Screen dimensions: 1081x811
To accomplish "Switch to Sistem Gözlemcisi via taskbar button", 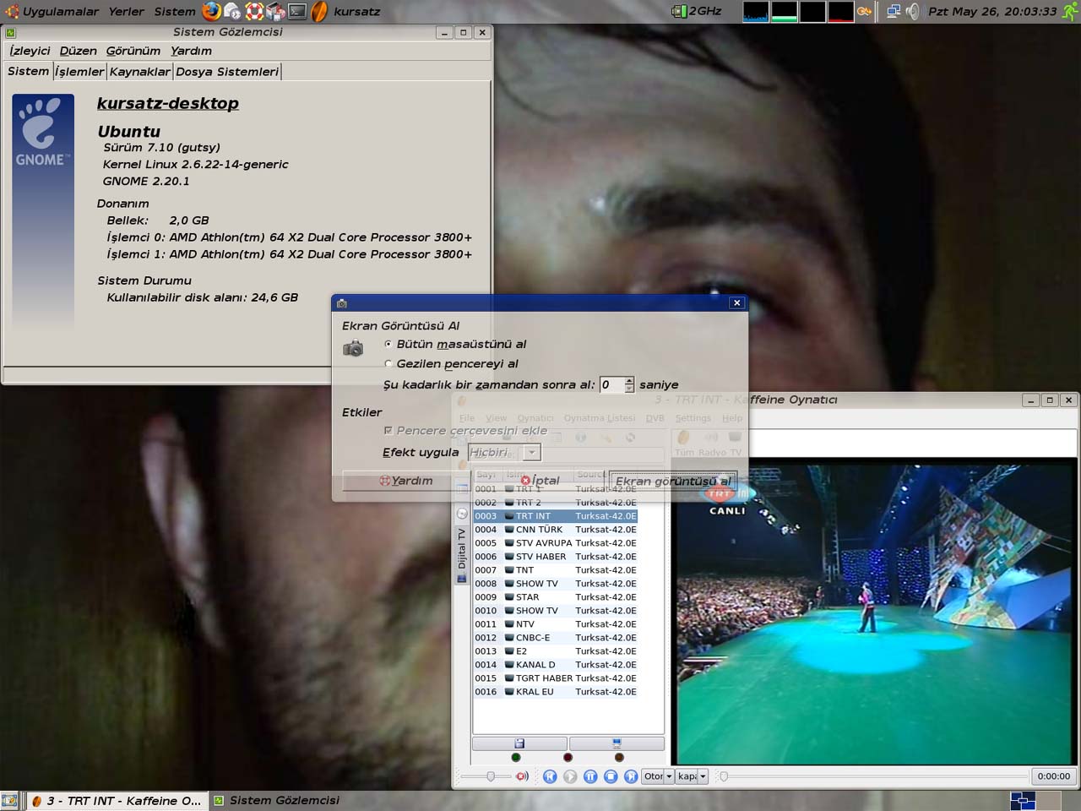I will pos(277,800).
